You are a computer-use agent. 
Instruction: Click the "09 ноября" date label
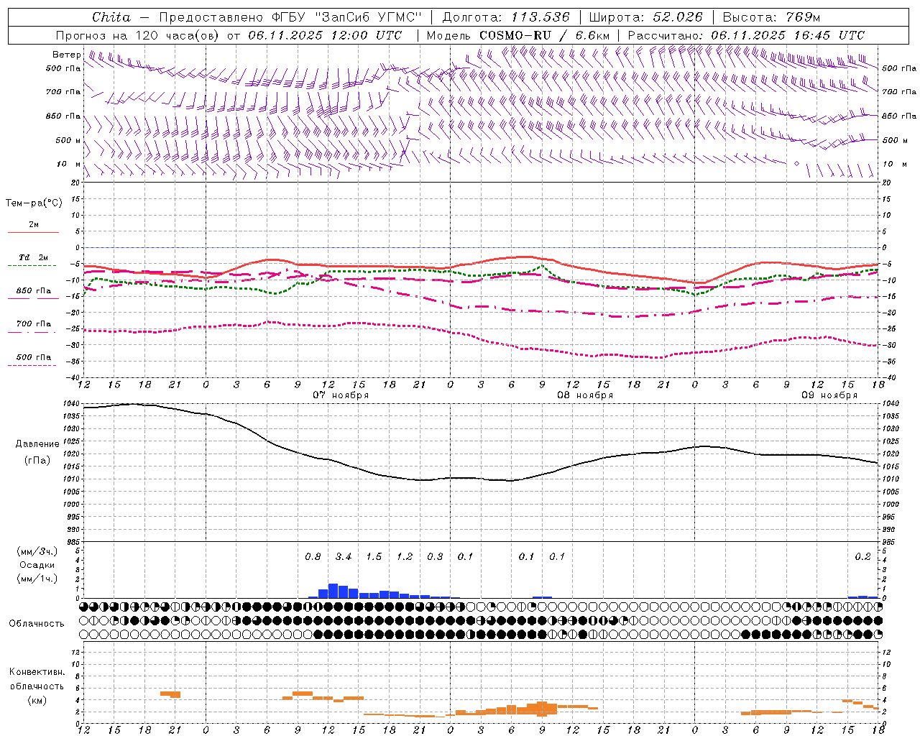[x=829, y=395]
